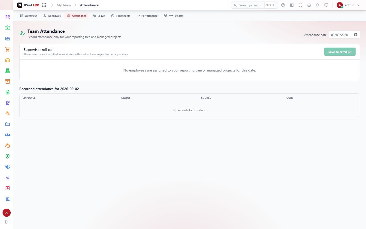This screenshot has height=229, width=366.
Task: Open the red medical cross icon
Action: 8,188
